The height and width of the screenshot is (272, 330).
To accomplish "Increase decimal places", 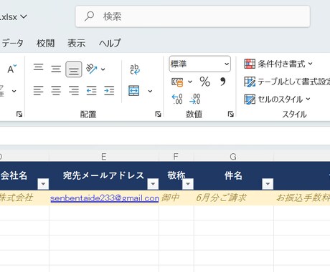I will [177, 99].
